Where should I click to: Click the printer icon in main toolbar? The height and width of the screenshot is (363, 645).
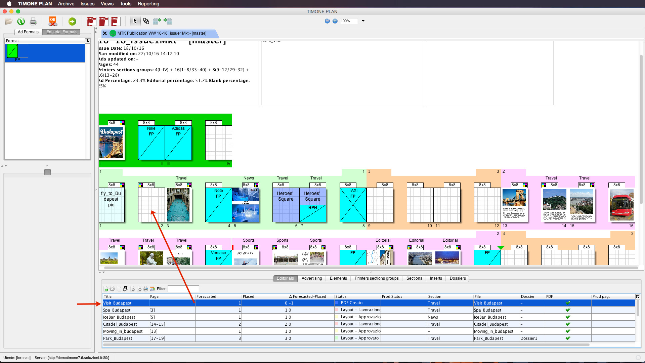coord(33,22)
